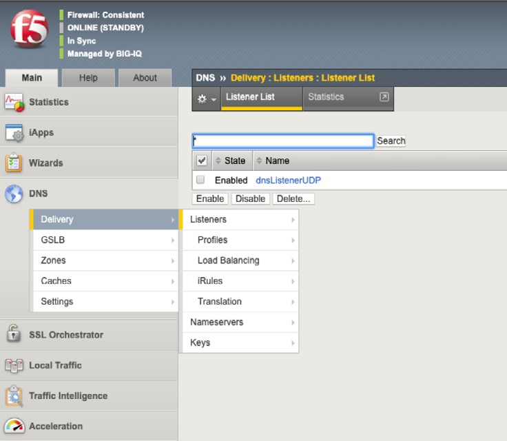This screenshot has width=507, height=441.
Task: Select Caches under DNS
Action: (x=105, y=281)
